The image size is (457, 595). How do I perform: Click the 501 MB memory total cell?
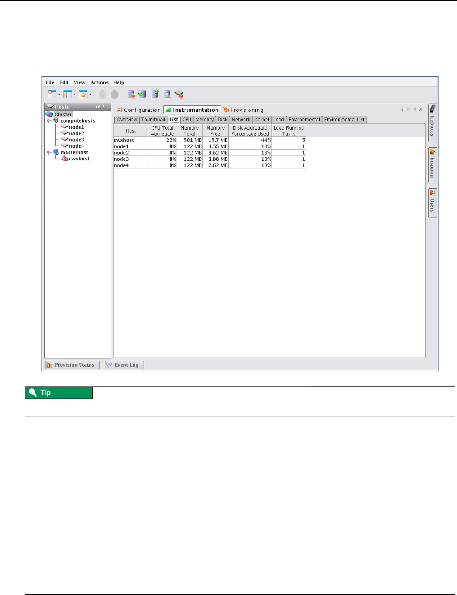[x=190, y=140]
